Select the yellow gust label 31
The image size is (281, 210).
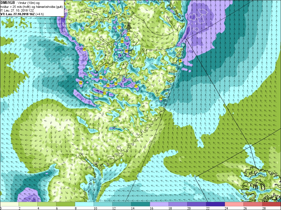coord(105,93)
